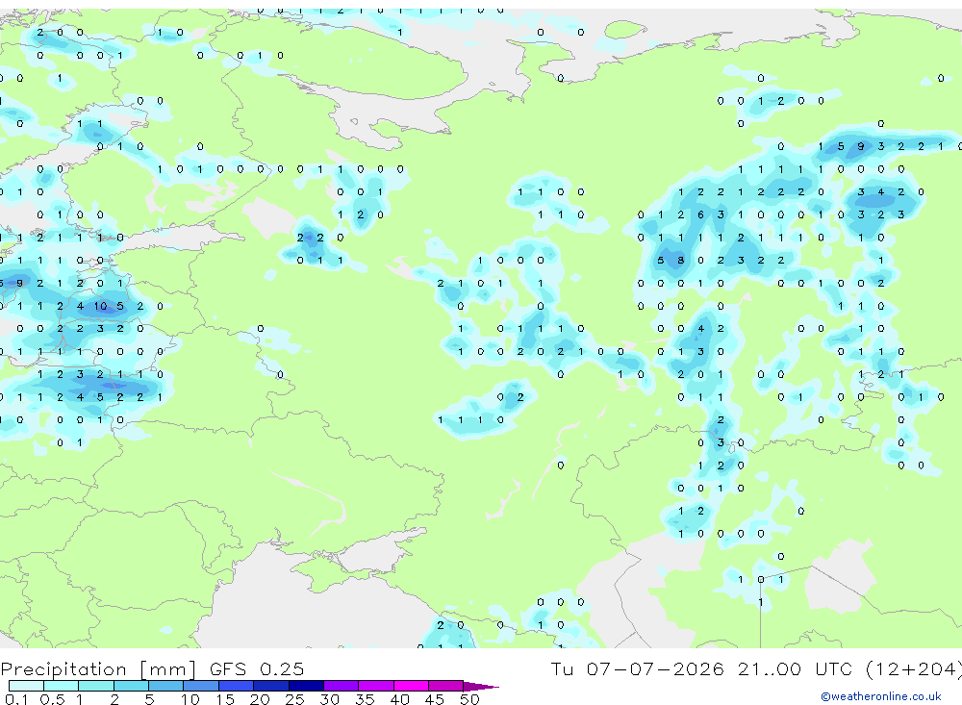
Task: Pick the 10–15 mm legend color swatch
Action: 201,686
